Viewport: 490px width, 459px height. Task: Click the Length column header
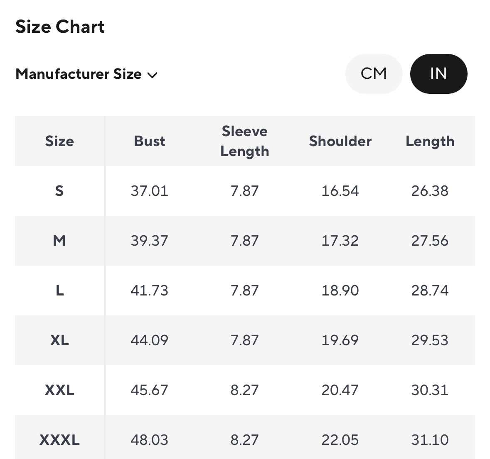click(x=430, y=141)
